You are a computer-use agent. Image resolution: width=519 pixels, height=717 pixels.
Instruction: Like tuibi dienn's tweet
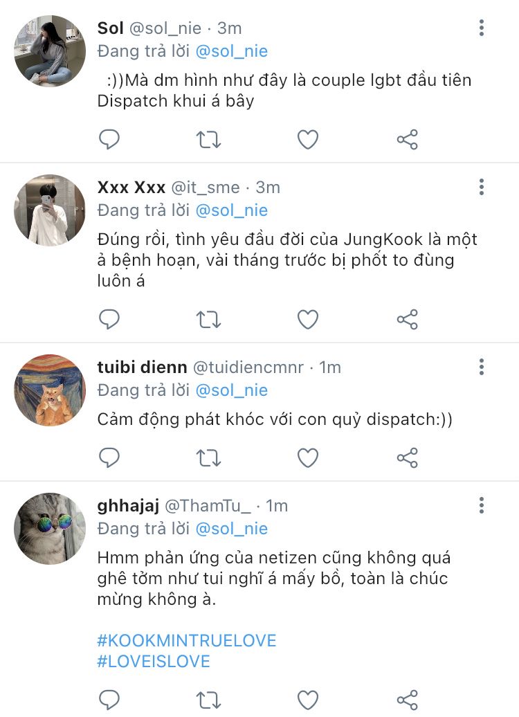[308, 457]
